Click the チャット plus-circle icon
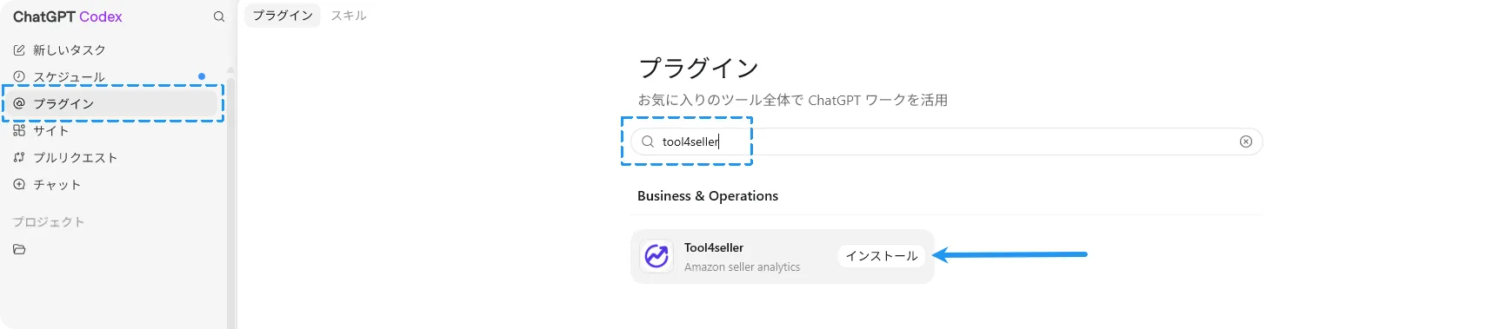 (x=19, y=184)
